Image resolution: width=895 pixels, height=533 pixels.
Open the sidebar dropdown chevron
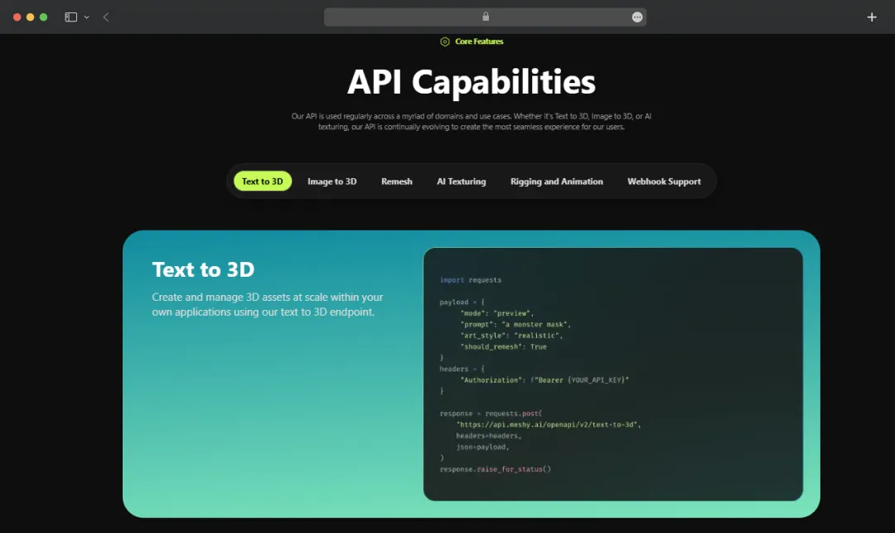[x=87, y=17]
